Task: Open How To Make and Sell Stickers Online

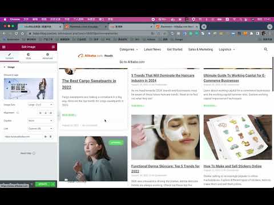Action: click(232, 166)
